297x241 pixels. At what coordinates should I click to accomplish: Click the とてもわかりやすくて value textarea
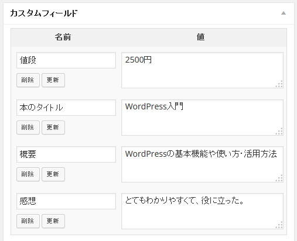pyautogui.click(x=202, y=211)
